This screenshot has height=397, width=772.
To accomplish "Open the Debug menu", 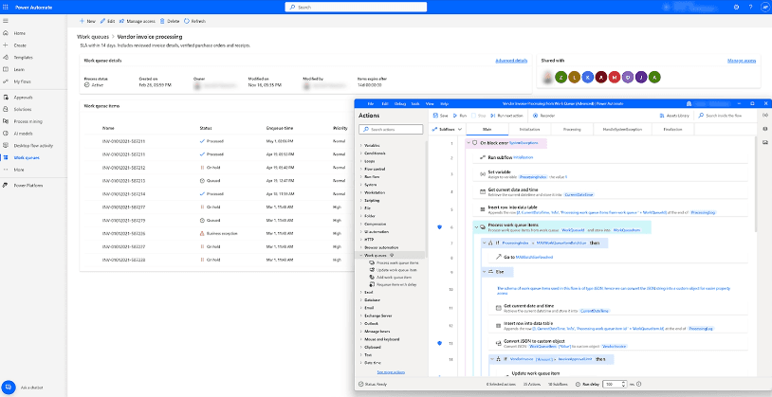I will click(x=398, y=101).
